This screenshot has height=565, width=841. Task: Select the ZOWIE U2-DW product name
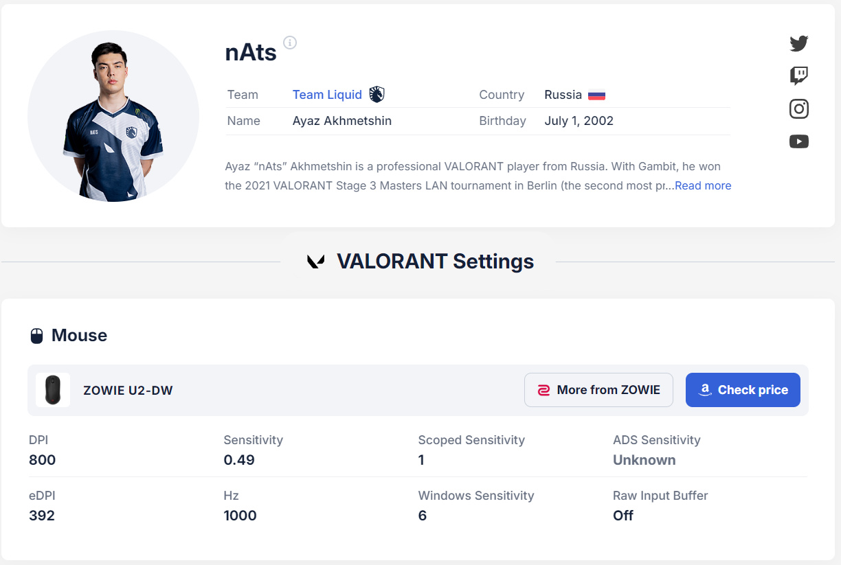128,391
